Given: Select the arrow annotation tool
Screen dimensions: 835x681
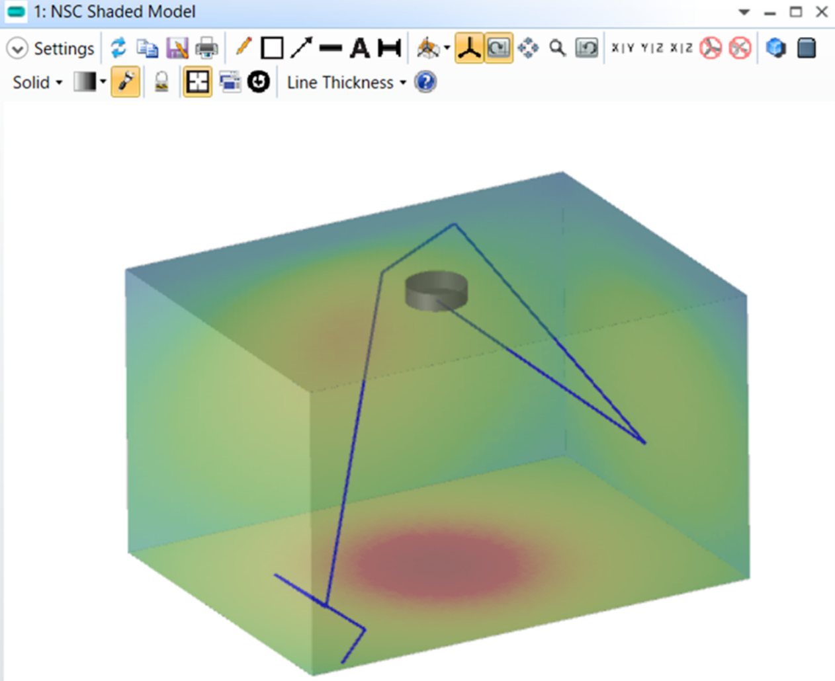Looking at the screenshot, I should click(x=302, y=48).
